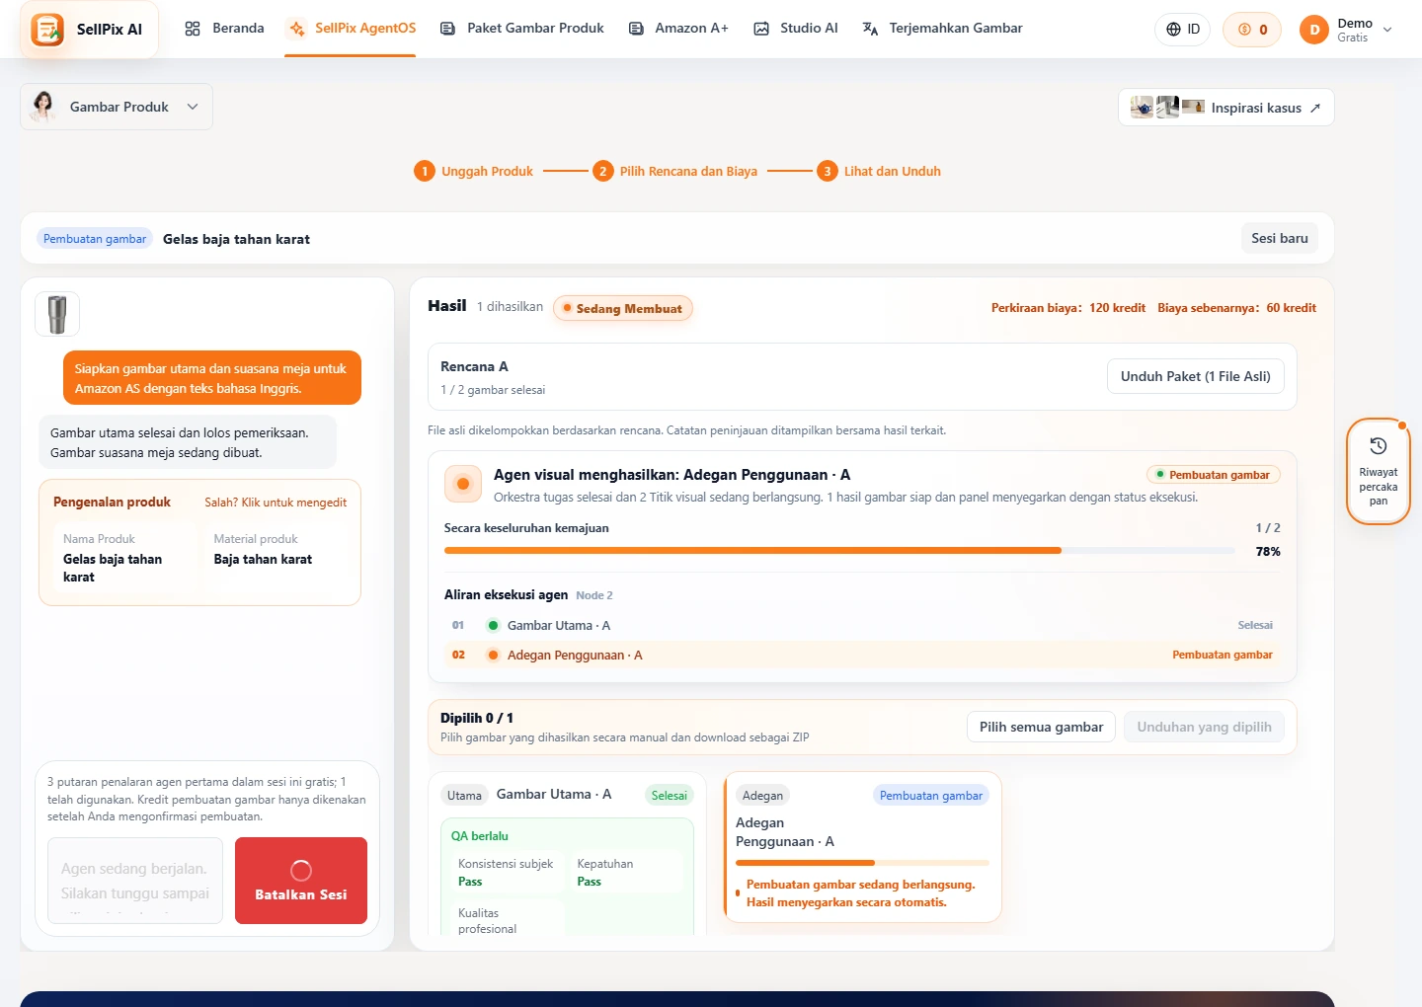Click the Batalkan Sesi button
The height and width of the screenshot is (1007, 1422).
tap(301, 881)
